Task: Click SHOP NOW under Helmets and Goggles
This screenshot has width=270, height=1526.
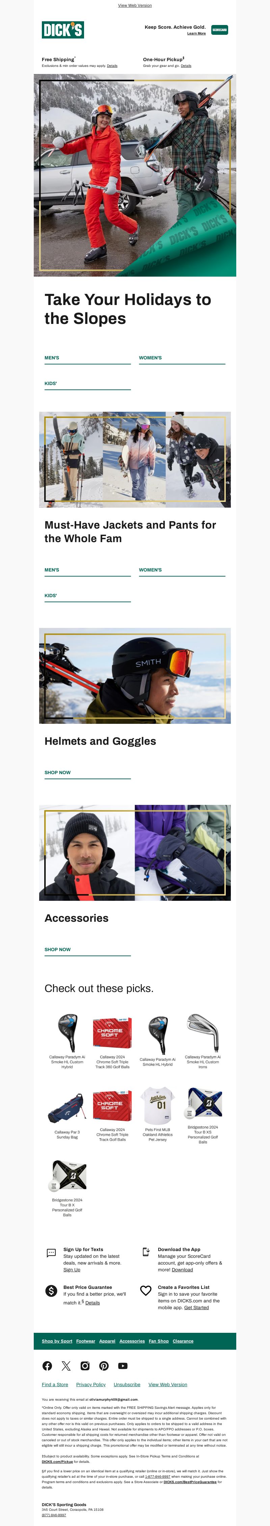Action: point(57,772)
